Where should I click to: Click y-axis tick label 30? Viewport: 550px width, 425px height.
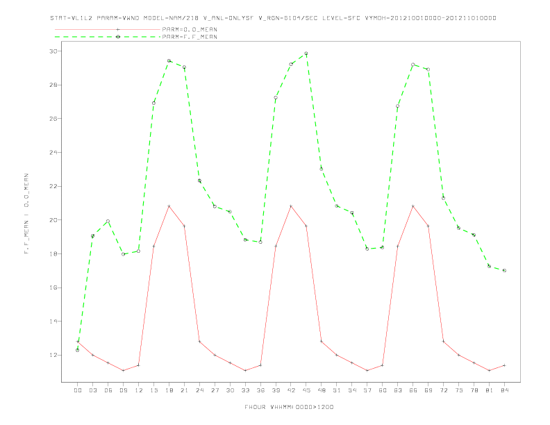point(53,51)
